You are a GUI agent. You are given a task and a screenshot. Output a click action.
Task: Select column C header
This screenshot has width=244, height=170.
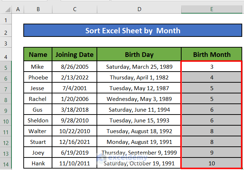coord(75,9)
